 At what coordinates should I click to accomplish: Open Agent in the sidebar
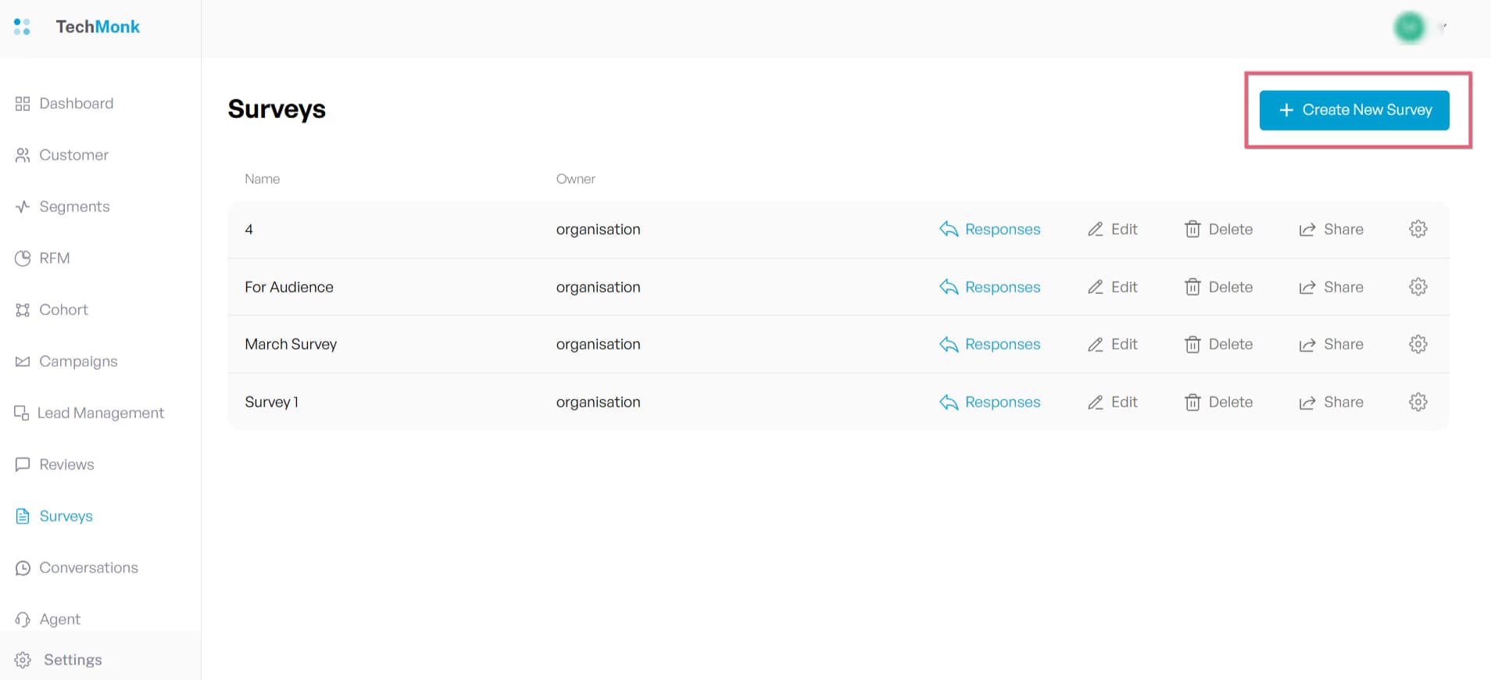point(48,619)
